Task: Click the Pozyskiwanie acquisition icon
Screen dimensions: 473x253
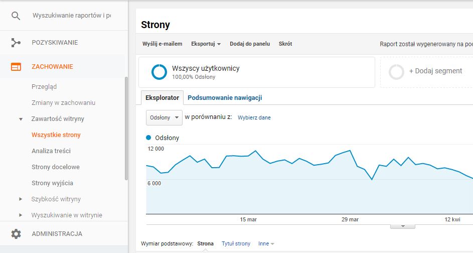Action: pos(16,43)
